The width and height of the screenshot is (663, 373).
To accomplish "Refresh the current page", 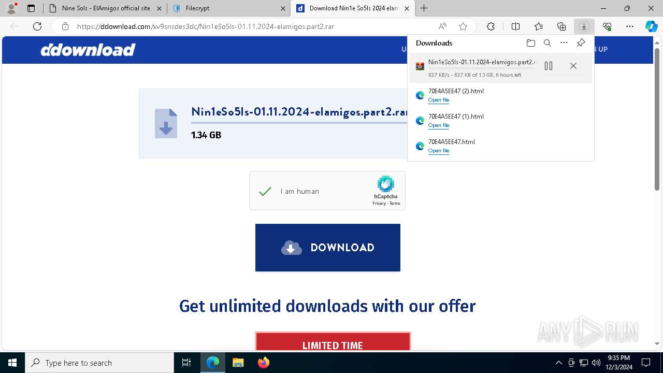I will pos(37,26).
